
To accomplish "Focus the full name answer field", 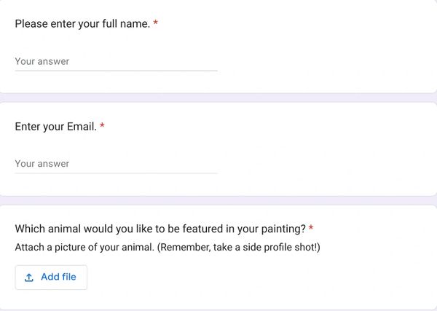I will tap(116, 61).
